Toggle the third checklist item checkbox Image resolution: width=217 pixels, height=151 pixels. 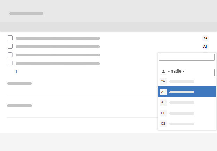[10, 55]
